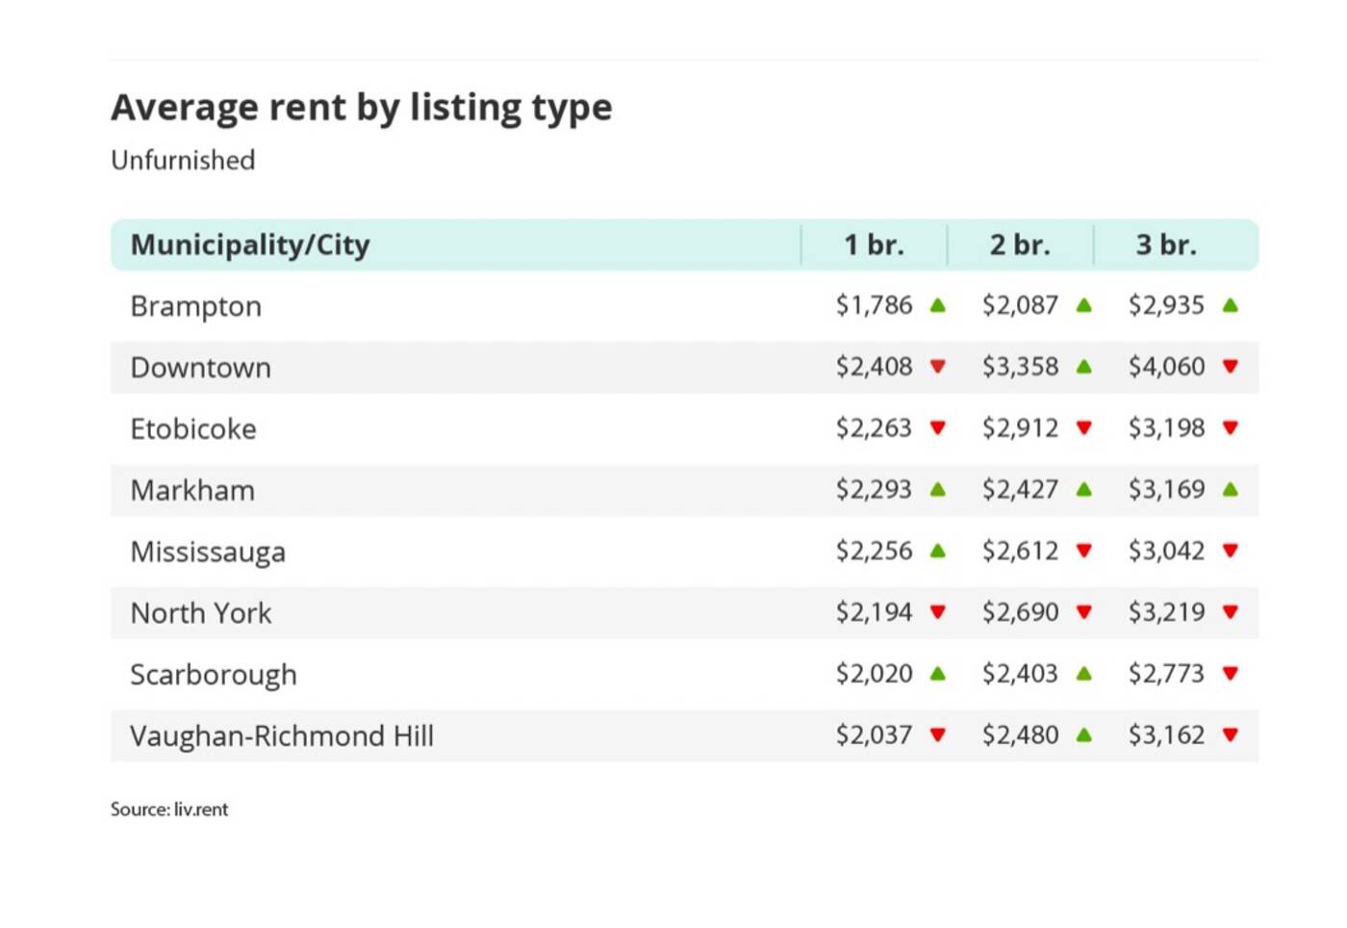Click red down arrow beside Mississauga $2,612

click(x=1084, y=551)
